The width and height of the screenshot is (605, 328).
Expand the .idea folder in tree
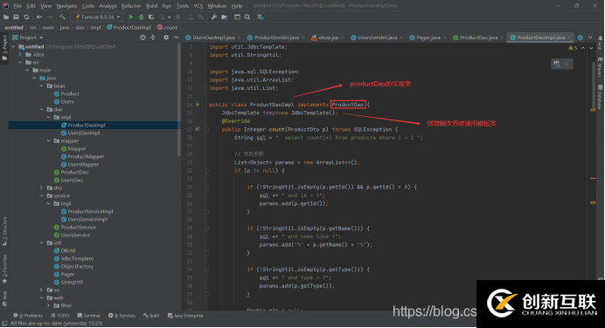pyautogui.click(x=21, y=54)
